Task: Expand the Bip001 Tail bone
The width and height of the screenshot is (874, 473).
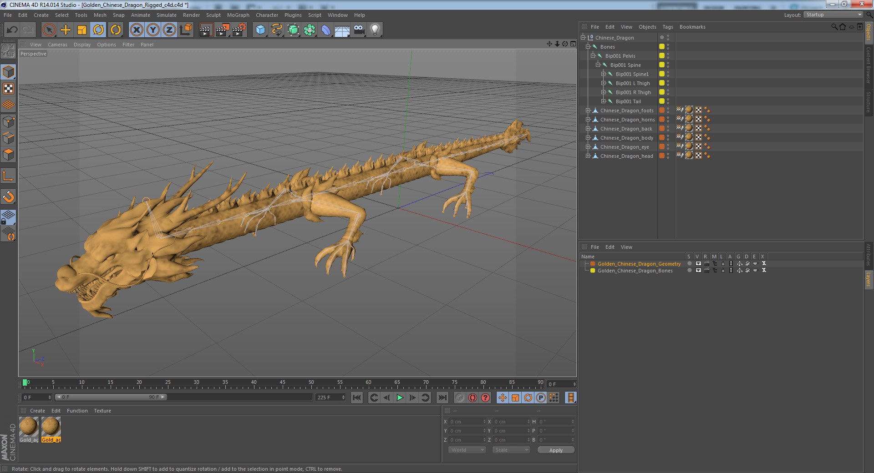Action: tap(604, 101)
